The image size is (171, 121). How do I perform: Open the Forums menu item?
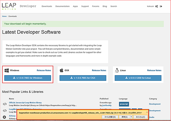(95, 6)
